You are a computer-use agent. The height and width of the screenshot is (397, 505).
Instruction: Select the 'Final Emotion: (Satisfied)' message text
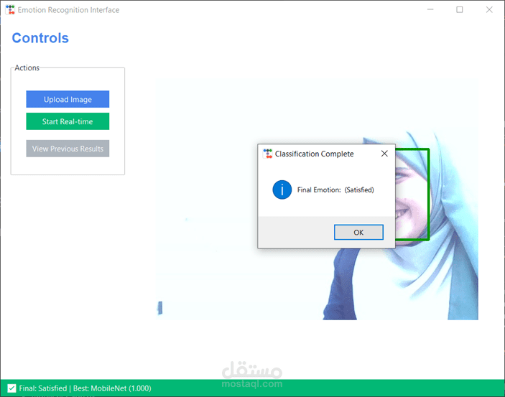coord(335,190)
